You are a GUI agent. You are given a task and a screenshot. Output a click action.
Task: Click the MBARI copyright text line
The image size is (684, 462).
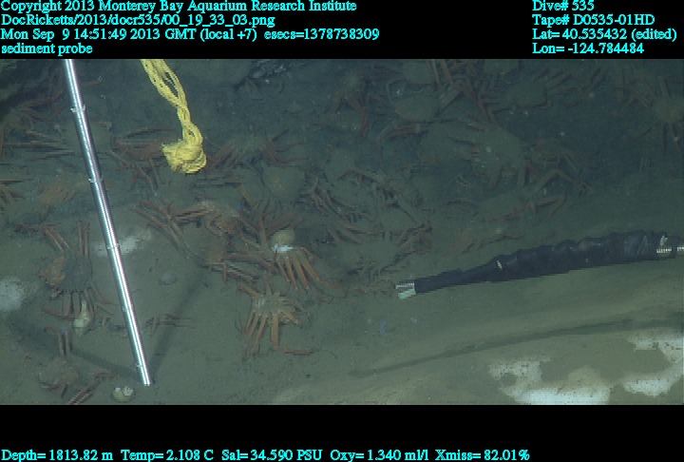pos(179,6)
